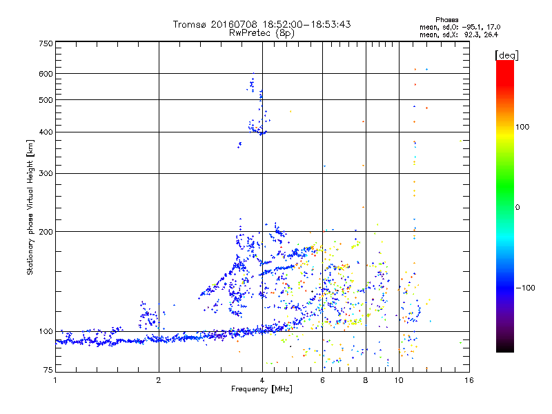Screen dimensions: 552x414
Task: Click the y-axis tick label '75'
Action: click(x=48, y=370)
